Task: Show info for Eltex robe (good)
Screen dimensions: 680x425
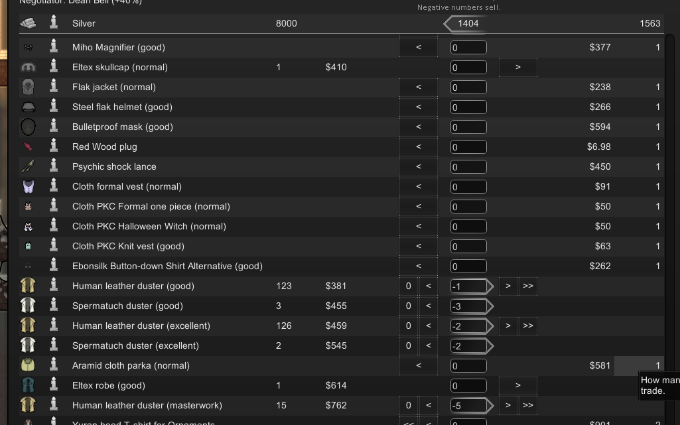Action: click(54, 385)
